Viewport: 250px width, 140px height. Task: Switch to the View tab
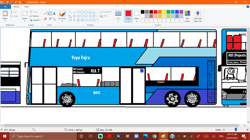[x=26, y=6]
